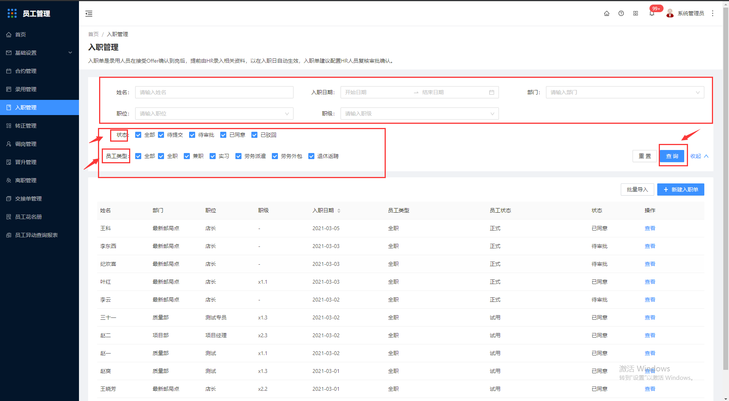This screenshot has height=401, width=729.
Task: Click the 新建入职单 button
Action: click(x=681, y=189)
